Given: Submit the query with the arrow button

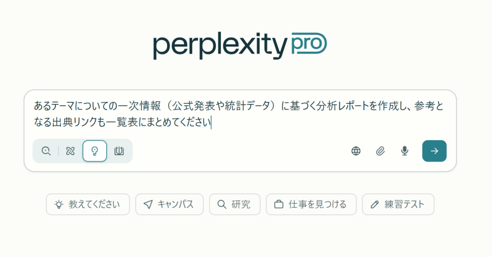Looking at the screenshot, I should 434,151.
